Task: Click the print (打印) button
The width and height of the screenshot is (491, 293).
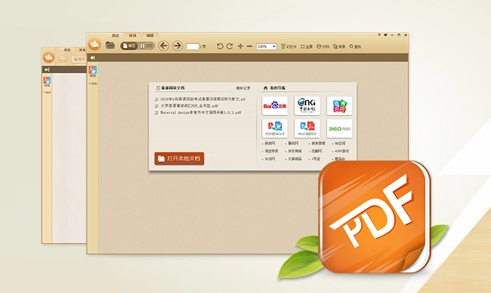Action: [323, 46]
